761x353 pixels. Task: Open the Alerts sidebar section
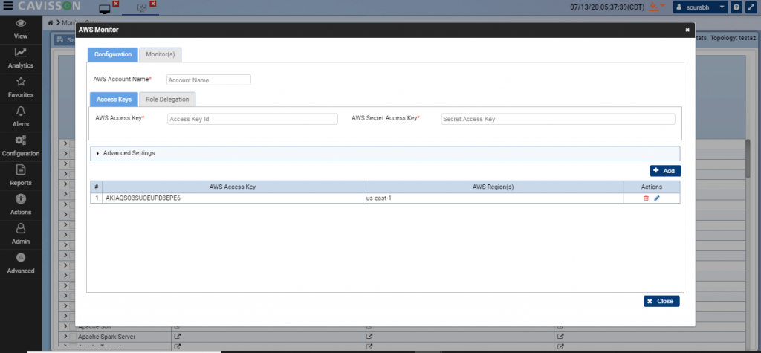pos(21,117)
